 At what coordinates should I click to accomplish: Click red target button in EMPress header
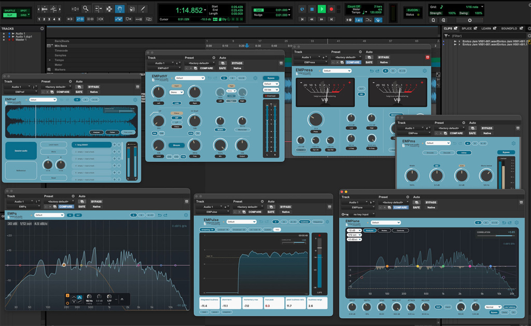tap(427, 57)
